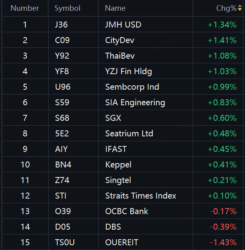Click the Y92 symbol
This screenshot has width=245, height=250.
pos(61,56)
